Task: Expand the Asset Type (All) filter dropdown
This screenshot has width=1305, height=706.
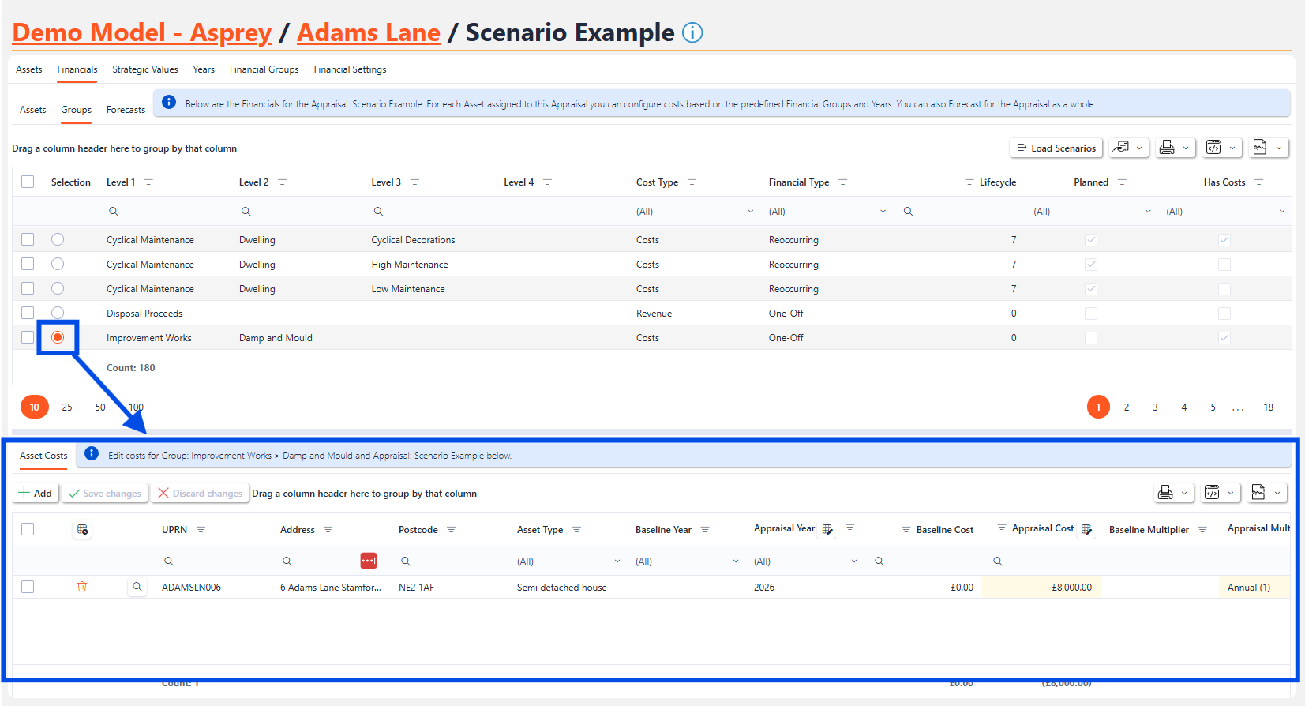Action: (x=617, y=561)
